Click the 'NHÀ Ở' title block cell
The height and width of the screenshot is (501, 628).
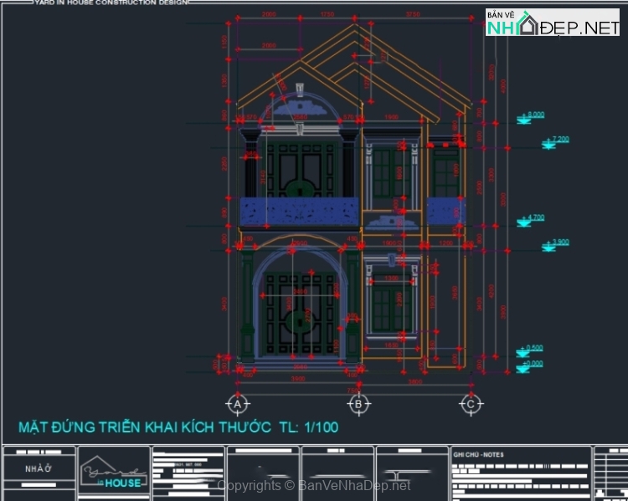click(x=38, y=468)
